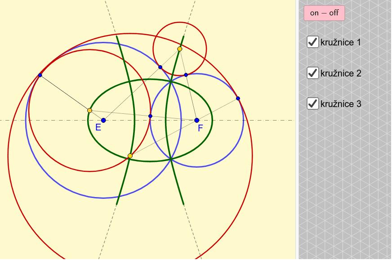The height and width of the screenshot is (260, 392).
Task: Click the kružnice 1 label text
Action: (x=341, y=42)
